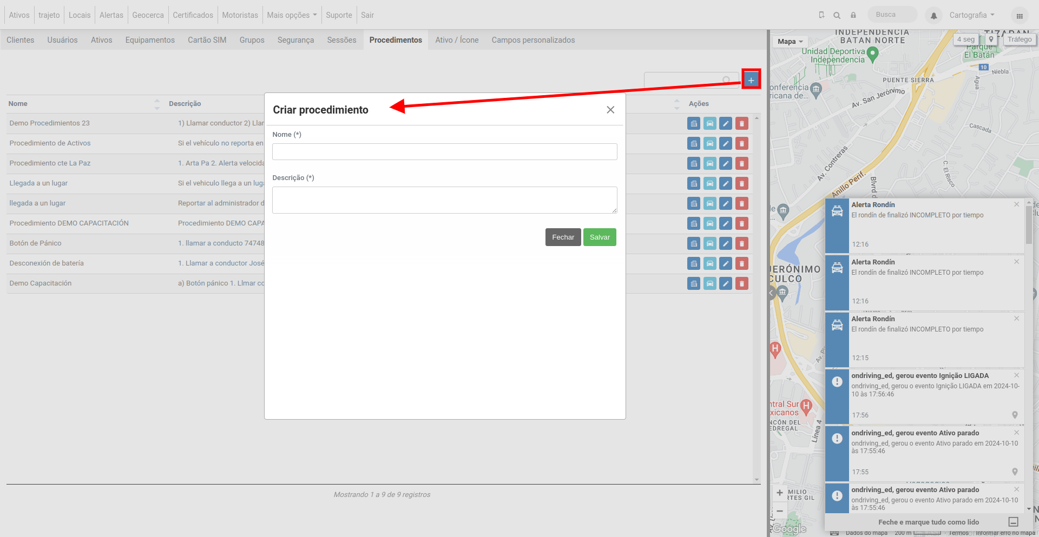Screen dimensions: 1039x537
Task: Open the Geocerca menu
Action: (x=148, y=15)
